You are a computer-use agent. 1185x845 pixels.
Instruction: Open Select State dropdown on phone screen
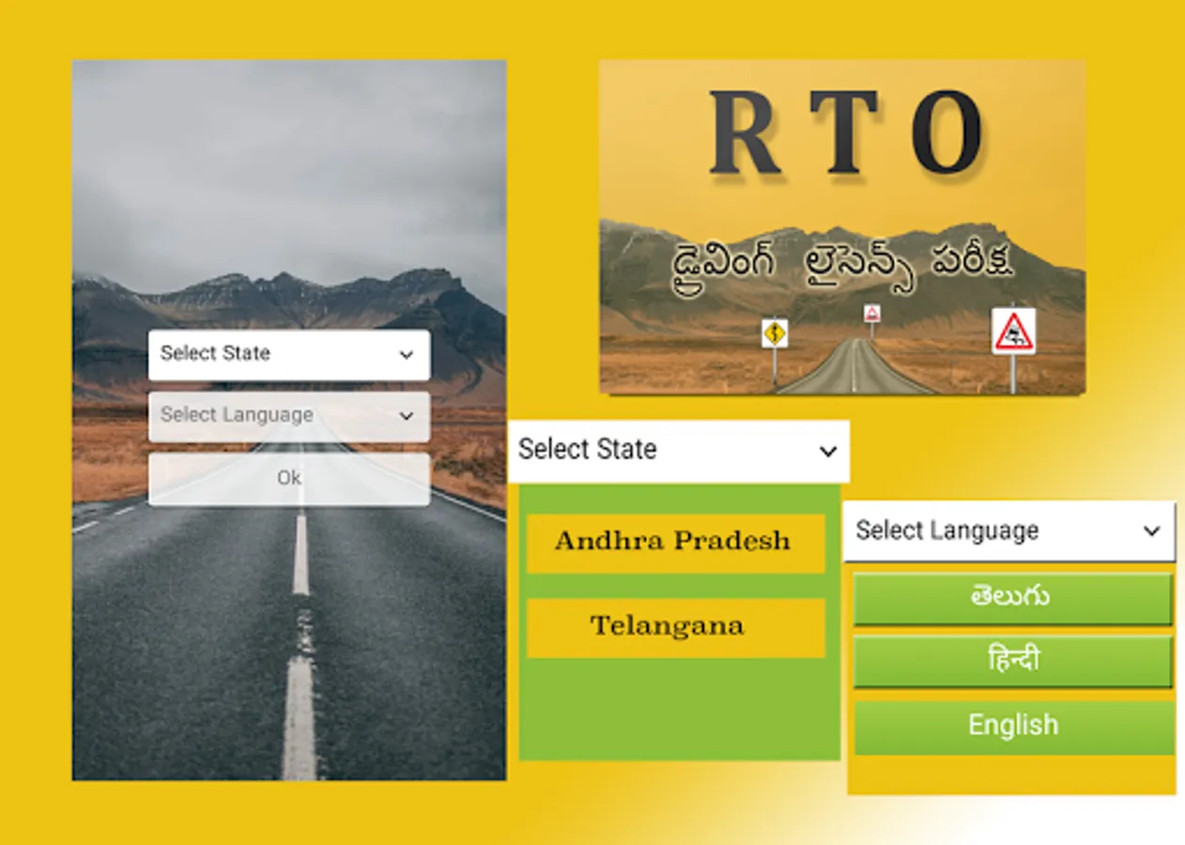[x=289, y=354]
